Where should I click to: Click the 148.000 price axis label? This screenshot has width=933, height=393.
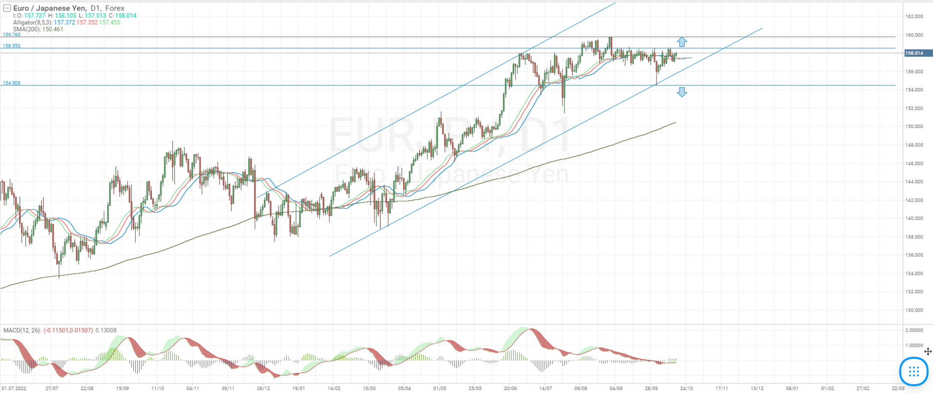[x=914, y=145]
